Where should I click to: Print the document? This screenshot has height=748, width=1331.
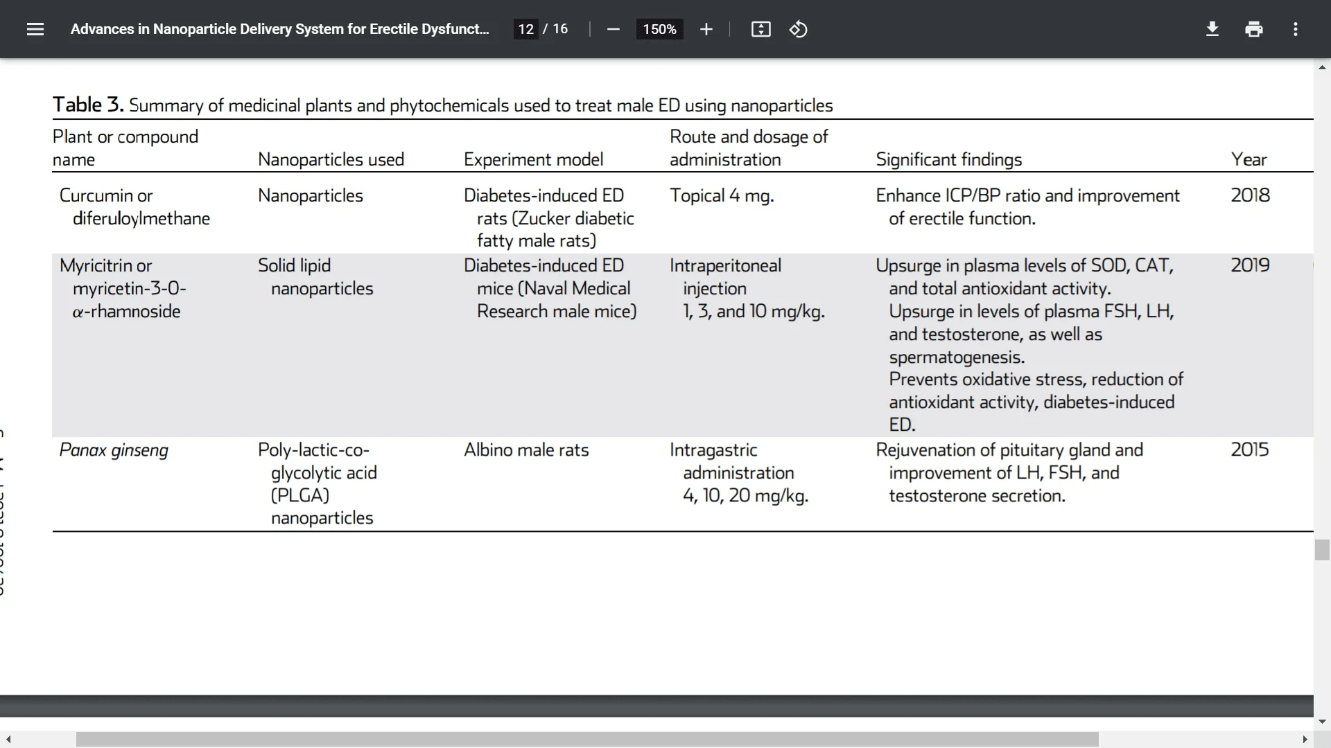[1253, 29]
